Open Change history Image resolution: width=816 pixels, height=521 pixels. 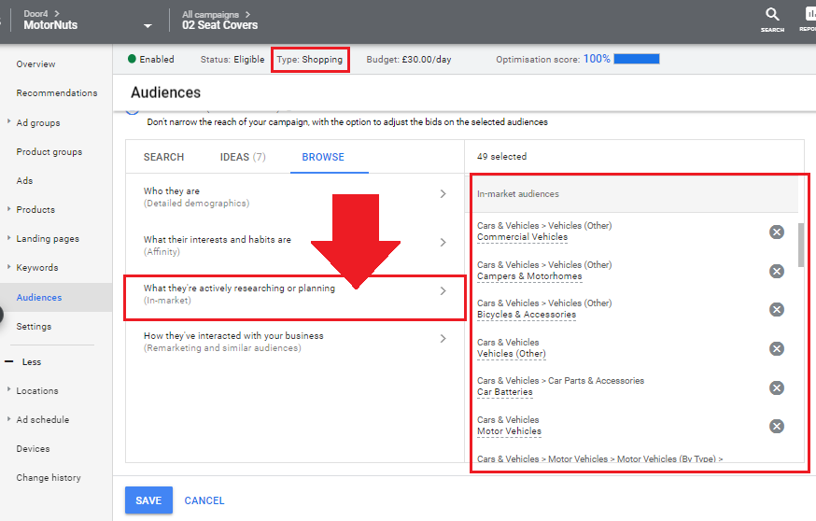[49, 478]
